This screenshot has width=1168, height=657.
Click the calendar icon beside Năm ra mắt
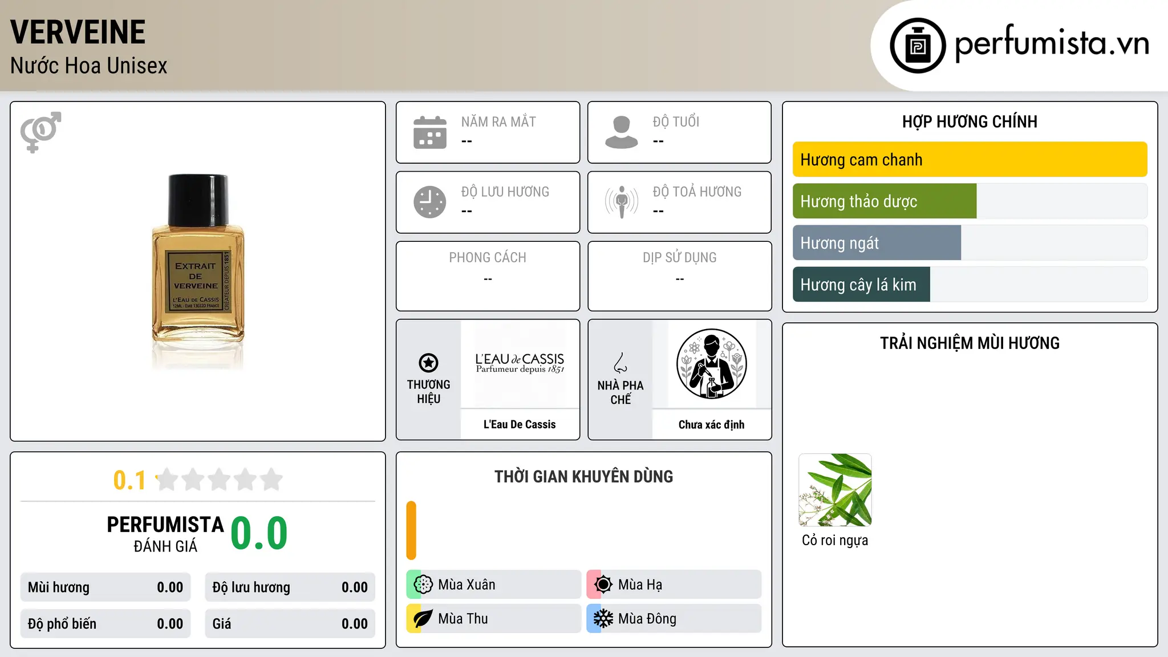point(430,132)
